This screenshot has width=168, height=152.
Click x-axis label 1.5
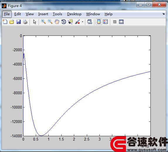point(61,139)
